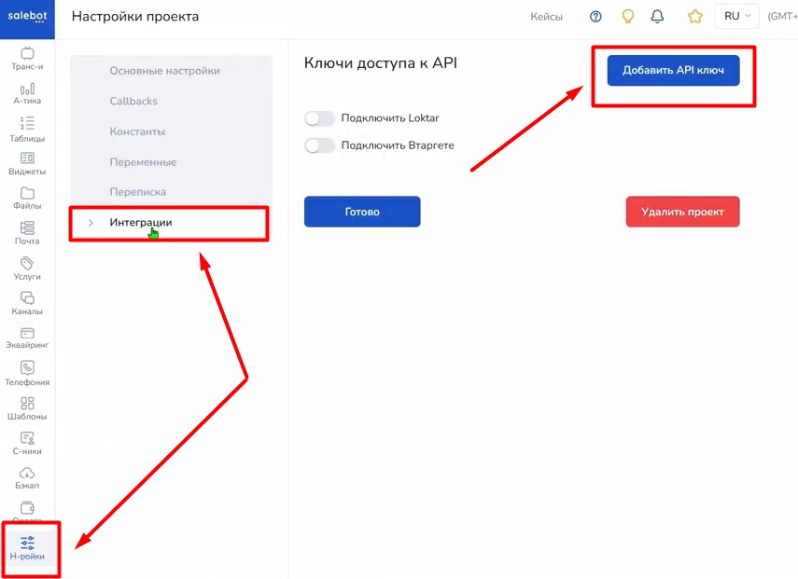Open the Telephony phone icon
The image size is (798, 579).
pyautogui.click(x=27, y=368)
